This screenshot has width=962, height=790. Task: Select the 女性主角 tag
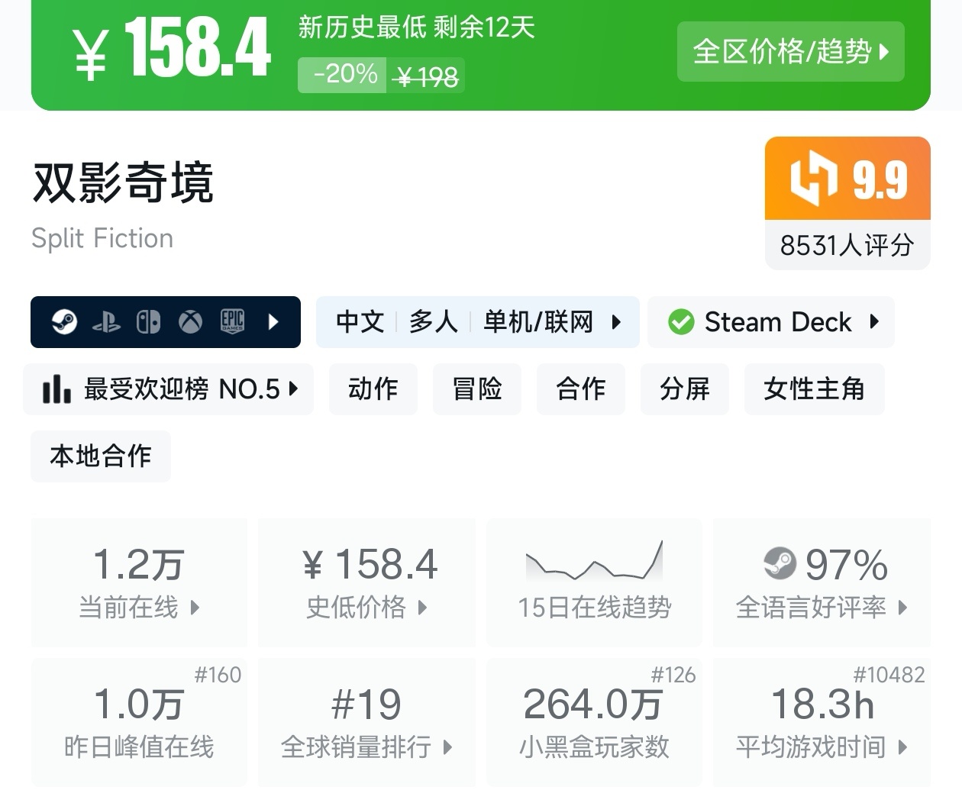pyautogui.click(x=814, y=389)
